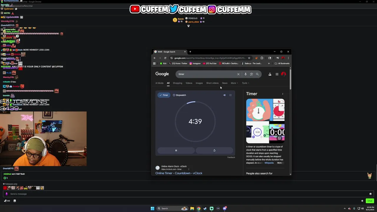Screen dimensions: 377x212
Task: Open the Kick chat shop icon
Action: click(14, 201)
